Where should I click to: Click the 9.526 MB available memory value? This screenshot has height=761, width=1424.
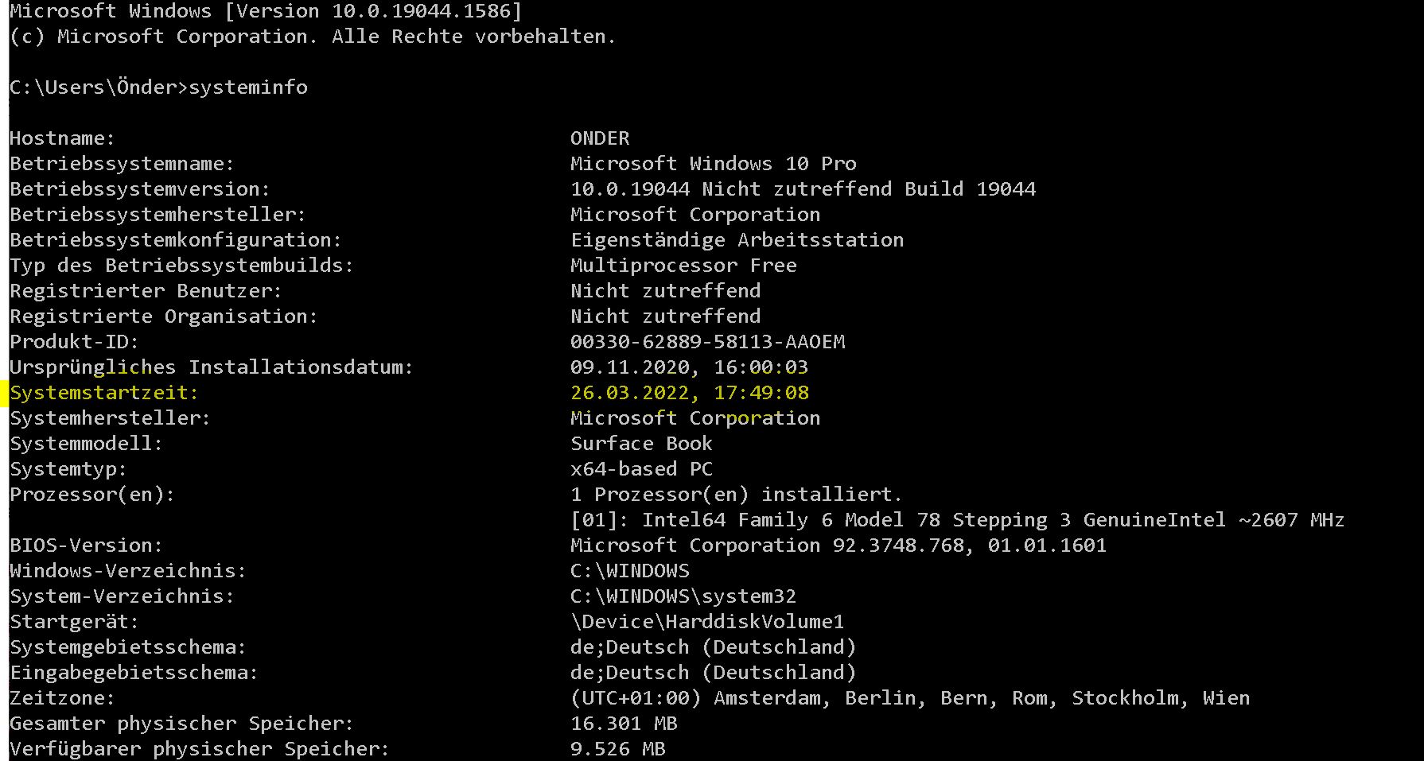(617, 749)
